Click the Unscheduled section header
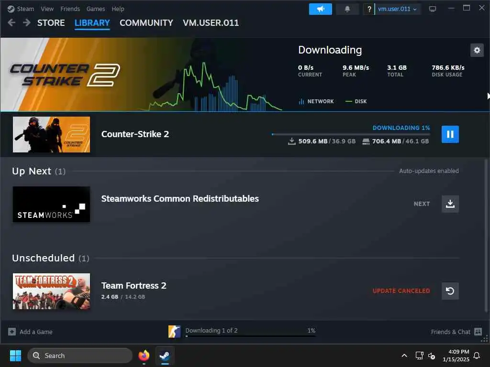 51,258
